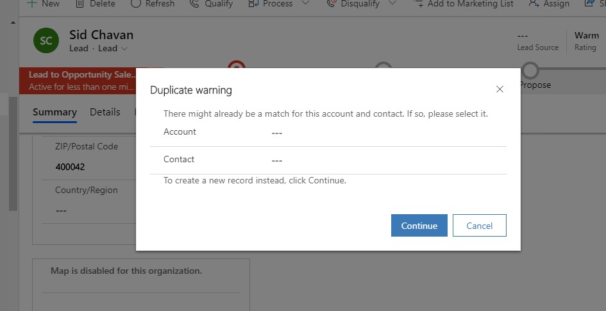Click the Country/Region empty field
The width and height of the screenshot is (606, 311).
tap(61, 210)
